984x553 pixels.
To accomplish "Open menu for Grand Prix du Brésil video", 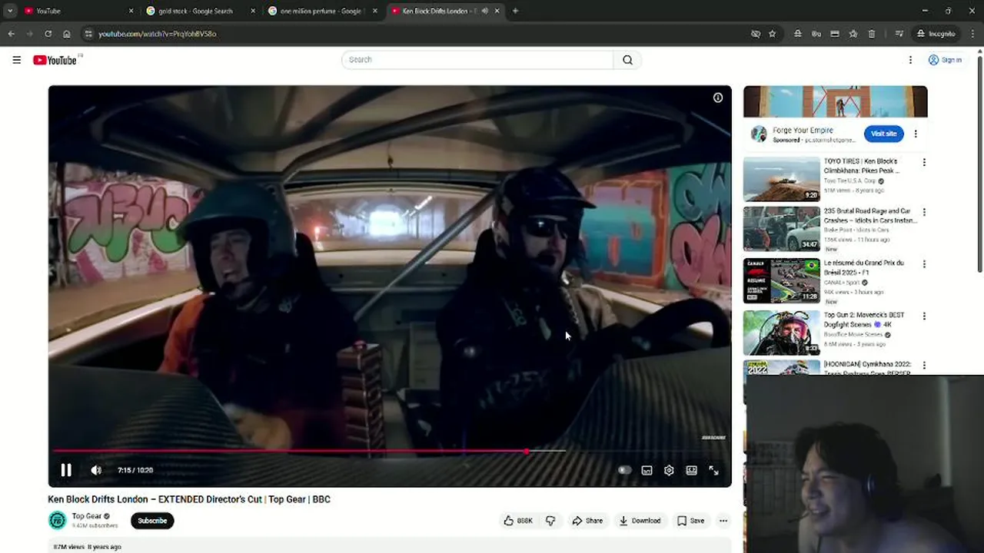I will pyautogui.click(x=924, y=263).
